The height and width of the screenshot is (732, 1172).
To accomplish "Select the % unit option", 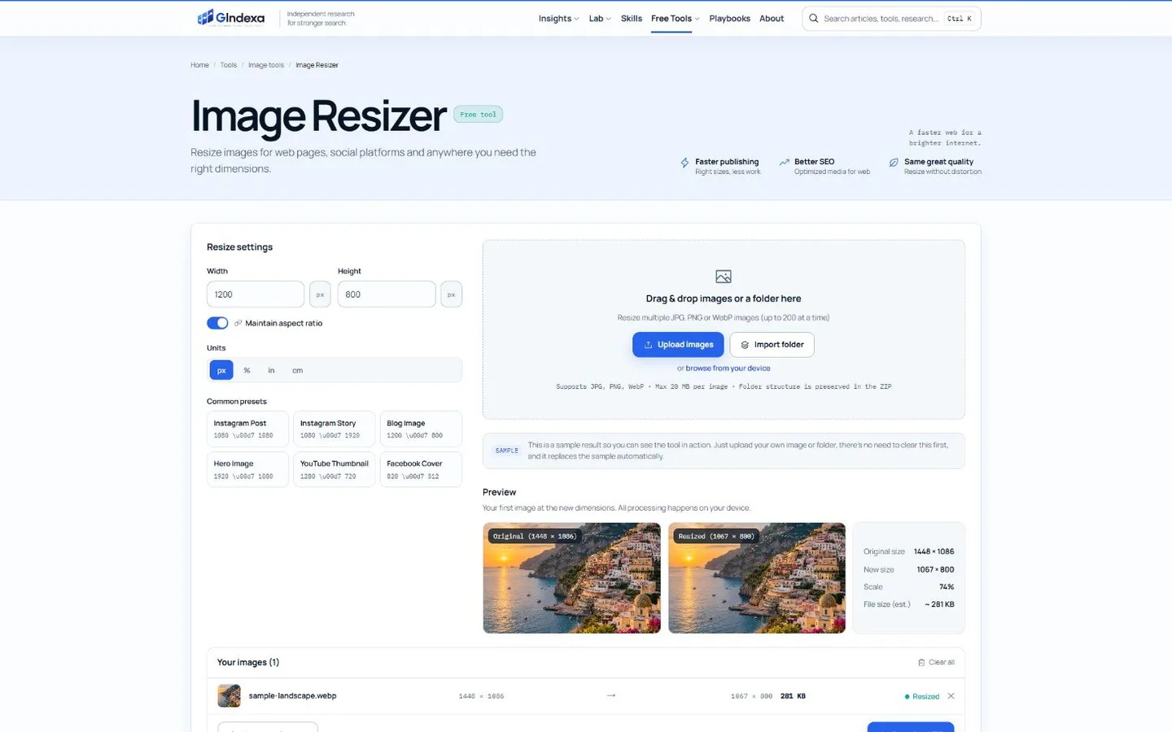I will click(247, 370).
